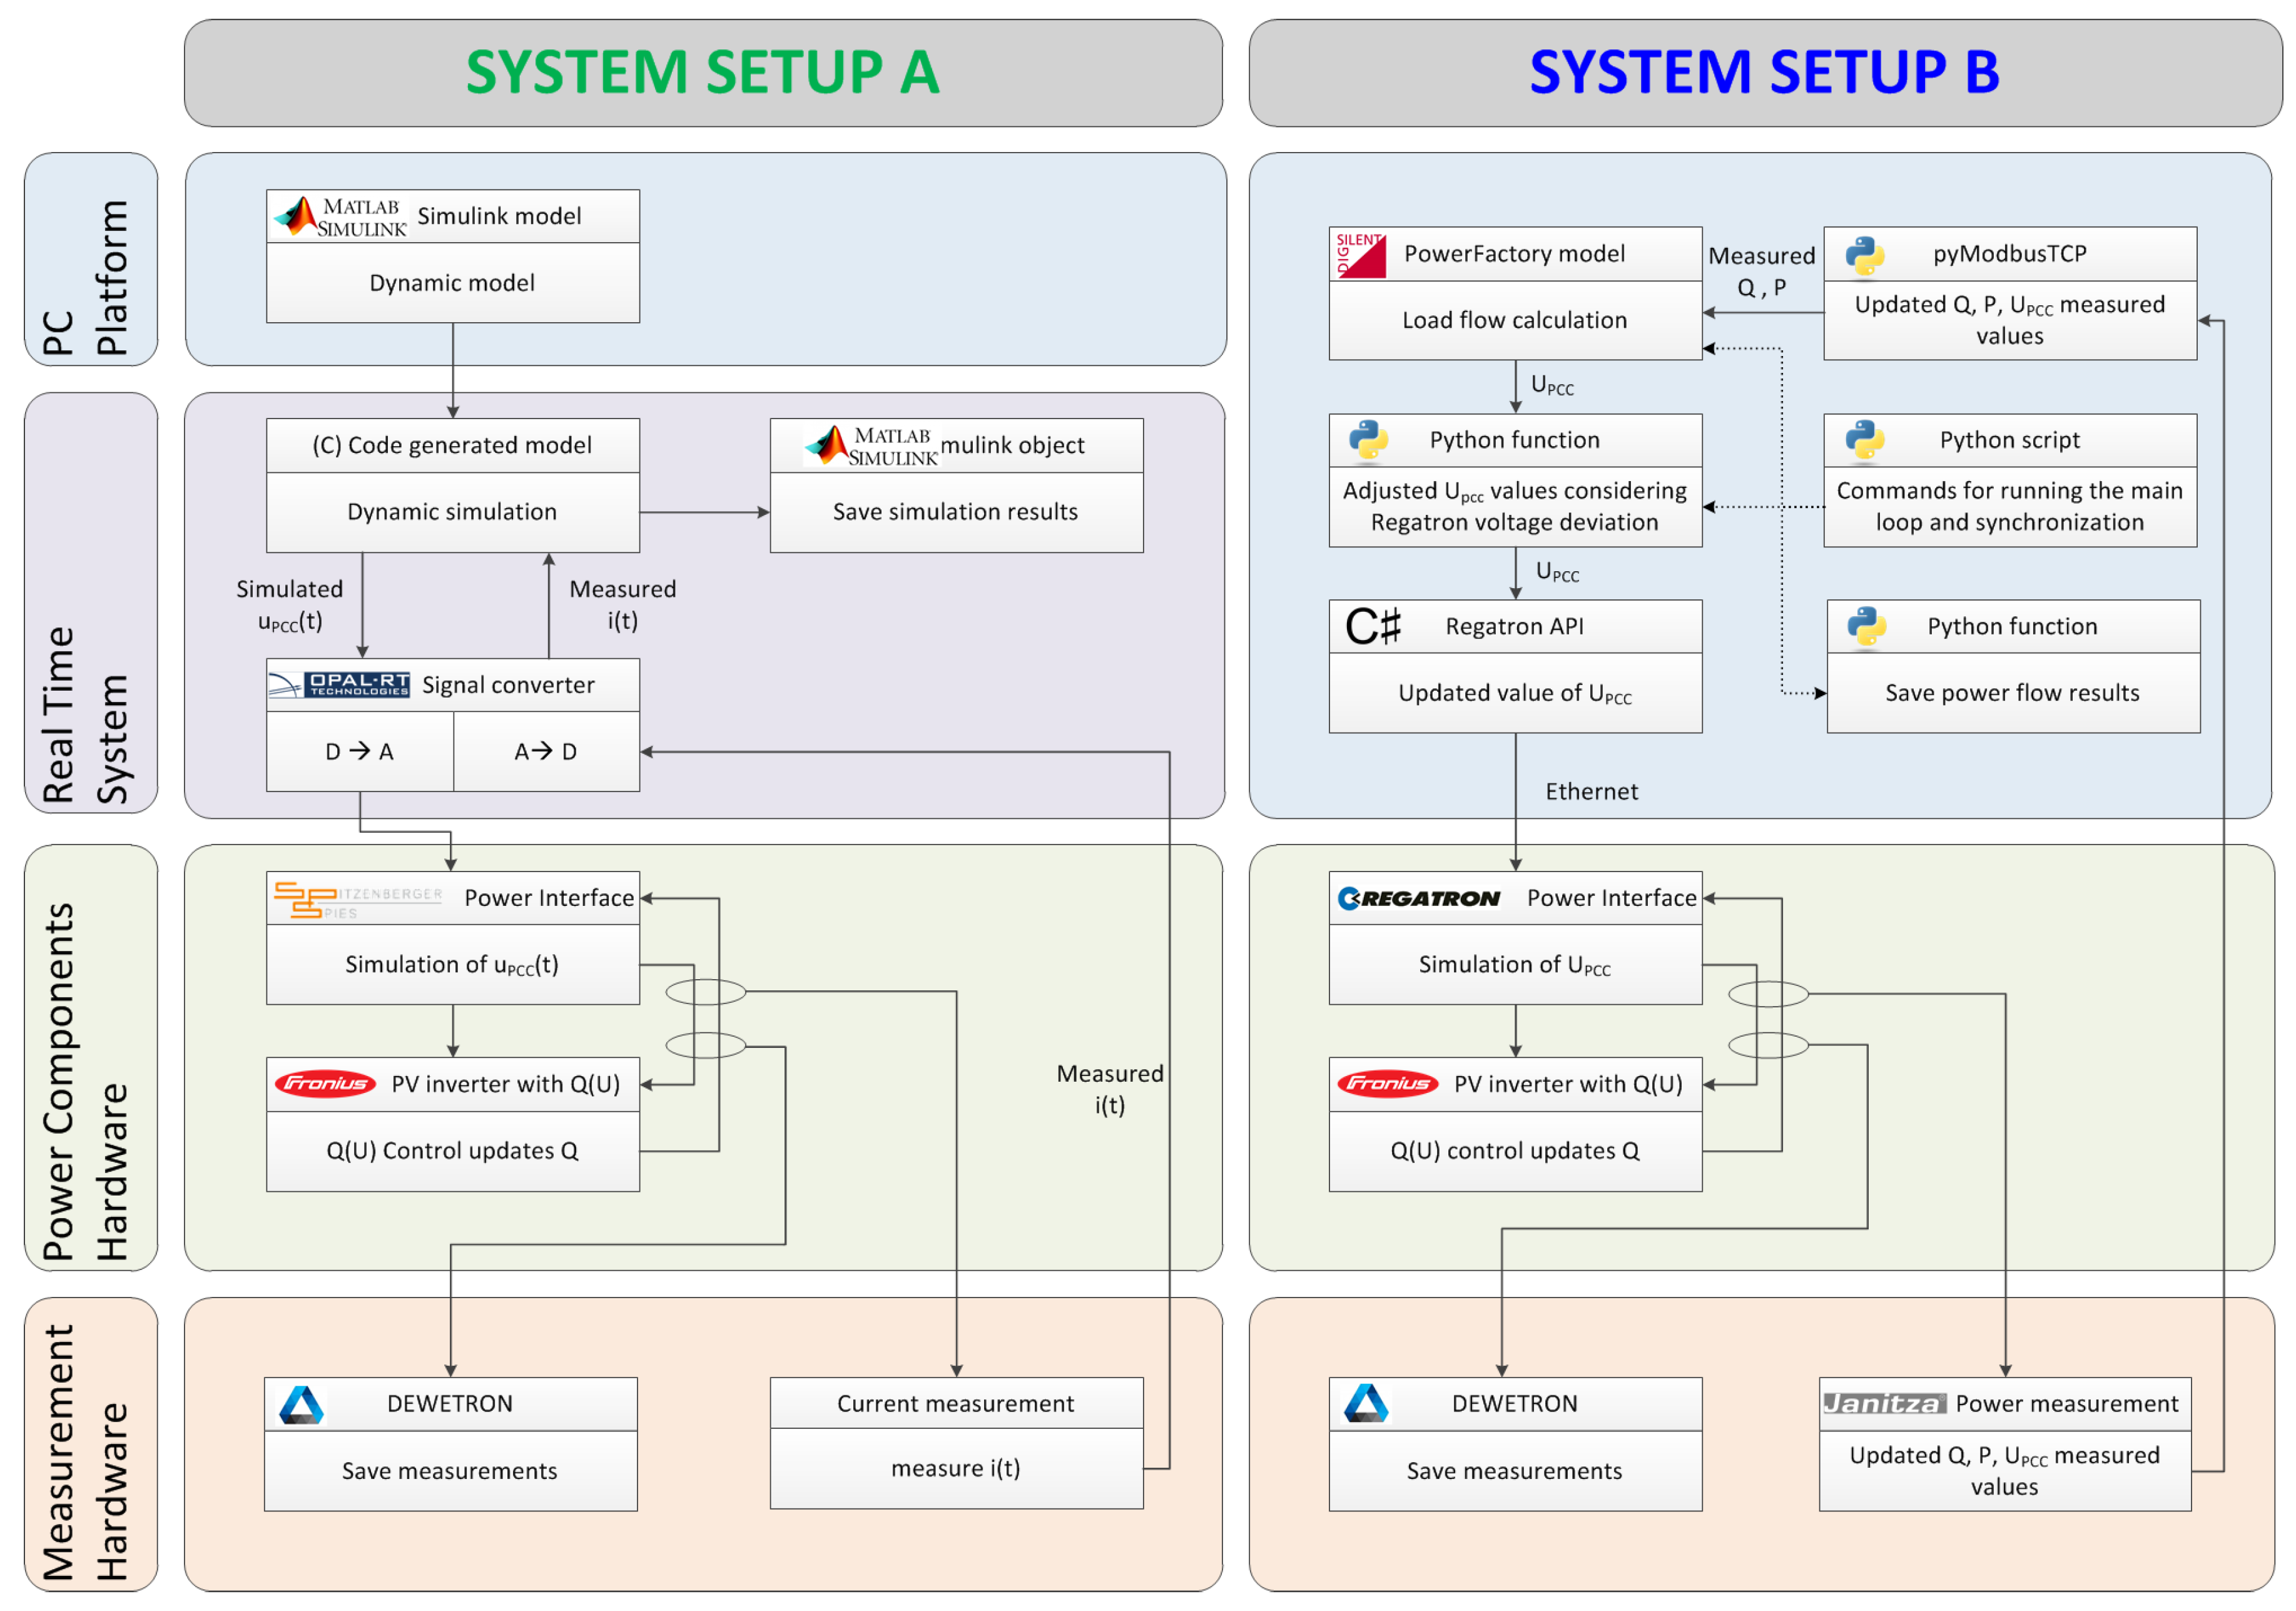Click the D → A converter cell
Screen dimensions: 2296x1611
(x=360, y=752)
